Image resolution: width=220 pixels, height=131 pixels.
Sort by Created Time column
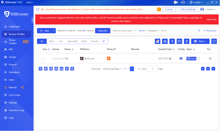pyautogui.click(x=166, y=49)
